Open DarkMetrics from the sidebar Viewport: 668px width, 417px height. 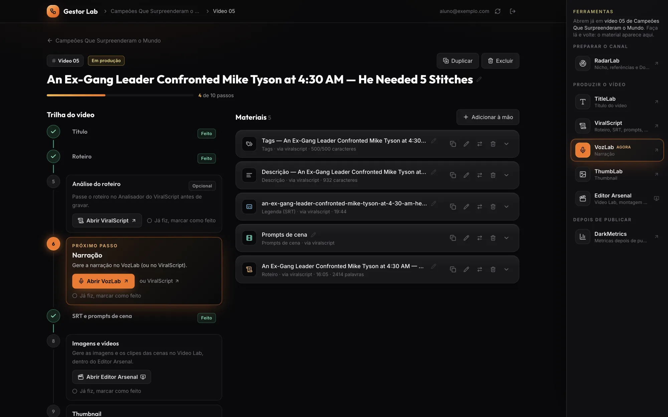617,237
